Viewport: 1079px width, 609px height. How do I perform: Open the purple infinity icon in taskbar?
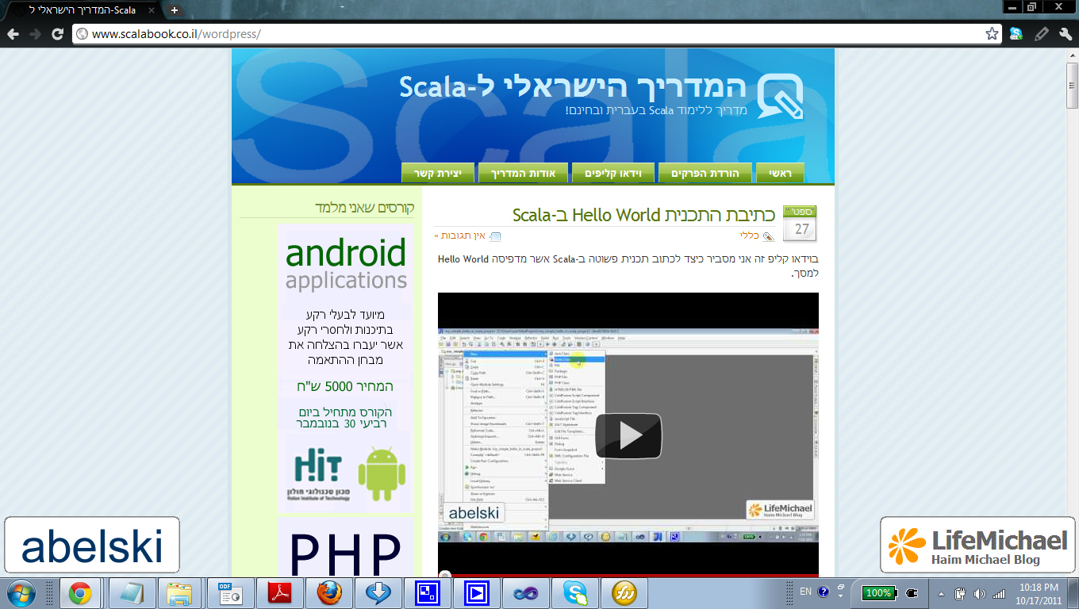[x=526, y=592]
